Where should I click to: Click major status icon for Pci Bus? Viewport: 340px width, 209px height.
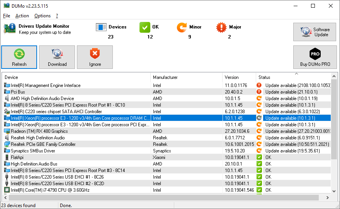point(259,92)
